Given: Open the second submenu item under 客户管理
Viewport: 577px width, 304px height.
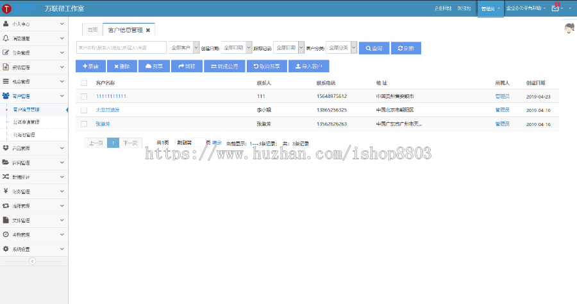Looking at the screenshot, I should 26,122.
